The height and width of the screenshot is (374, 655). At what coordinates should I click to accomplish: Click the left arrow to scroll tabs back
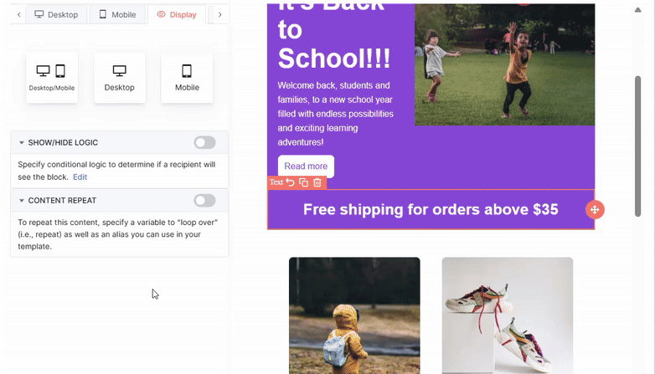18,14
